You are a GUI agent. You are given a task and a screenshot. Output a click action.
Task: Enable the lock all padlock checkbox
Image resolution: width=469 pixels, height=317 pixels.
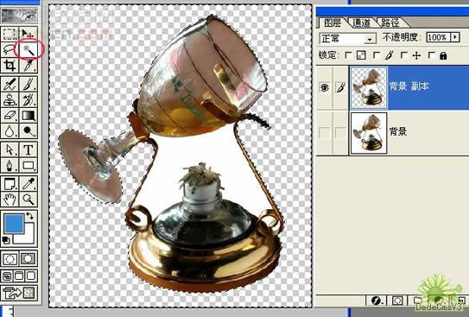[431, 55]
